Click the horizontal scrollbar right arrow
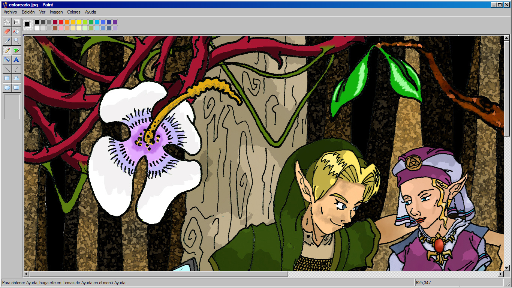512x288 pixels. 500,274
